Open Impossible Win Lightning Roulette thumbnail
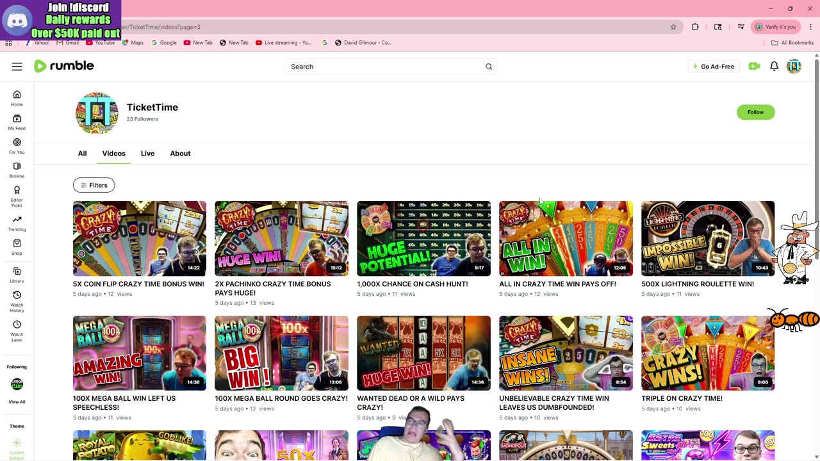Screen dimensions: 820x461 (x=708, y=238)
